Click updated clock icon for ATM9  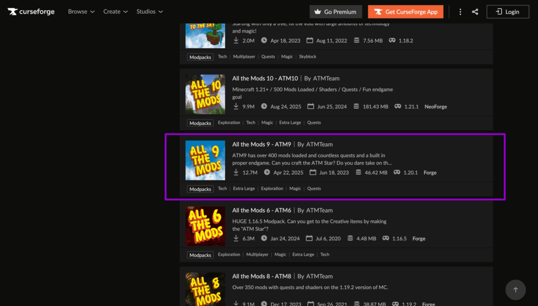click(x=267, y=172)
